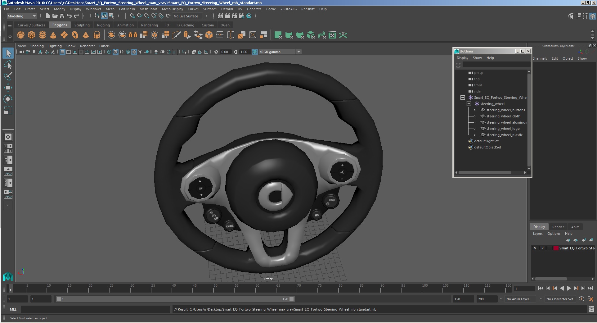This screenshot has width=597, height=323.
Task: Toggle color management ON button
Action: [x=255, y=52]
